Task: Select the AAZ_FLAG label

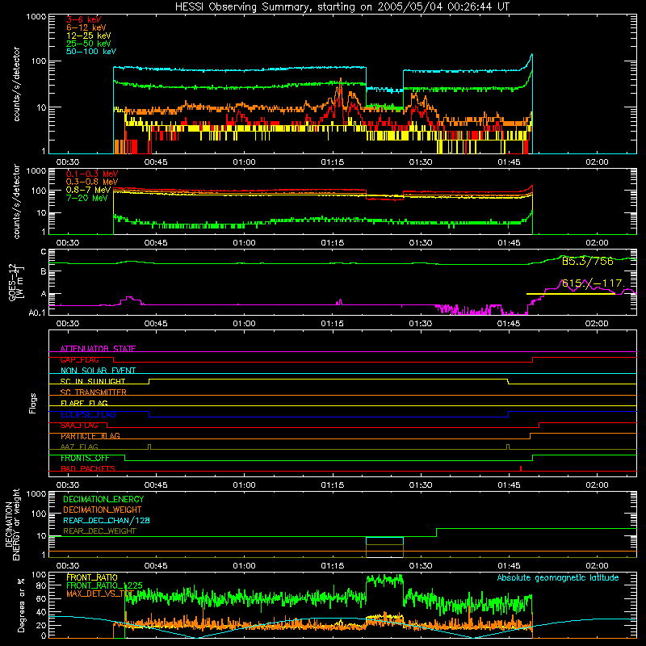Action: (79, 447)
